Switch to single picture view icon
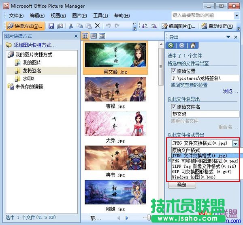This screenshot has width=243, height=225. point(102,36)
